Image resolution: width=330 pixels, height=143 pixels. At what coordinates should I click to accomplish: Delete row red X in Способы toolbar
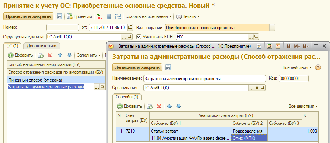coord(159,106)
